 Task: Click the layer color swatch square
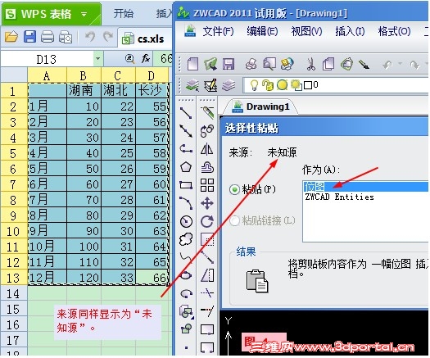pos(308,85)
